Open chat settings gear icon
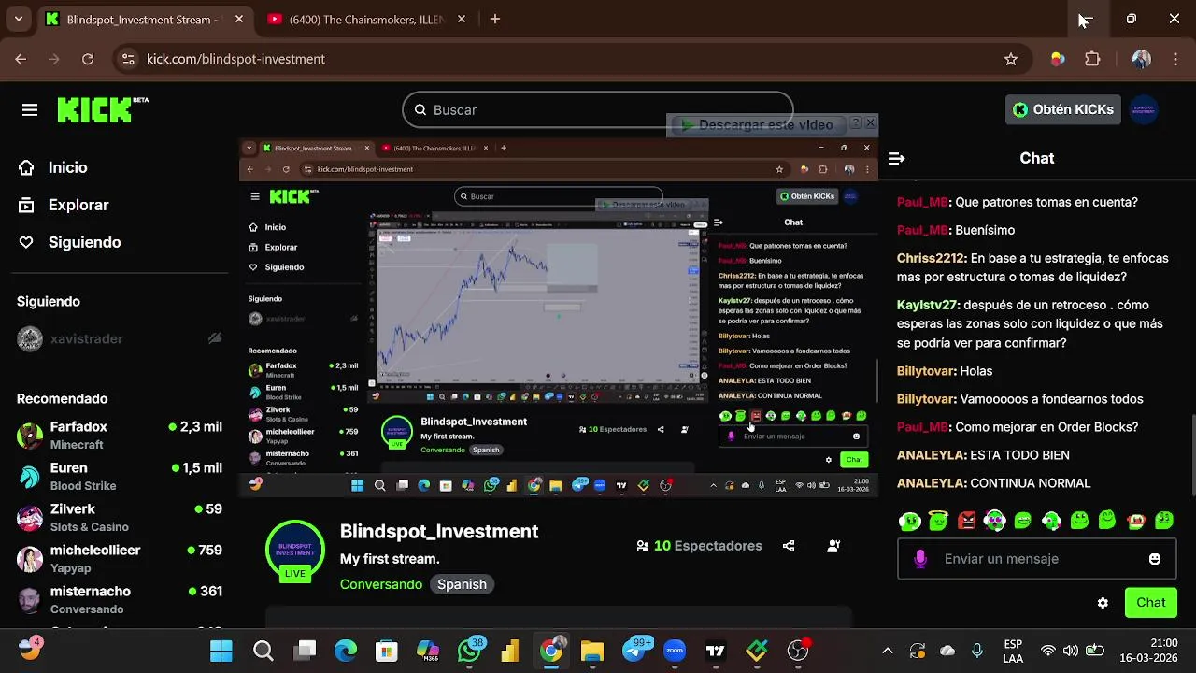The image size is (1196, 673). (x=1103, y=603)
